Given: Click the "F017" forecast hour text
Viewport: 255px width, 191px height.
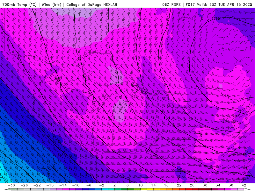Looking at the screenshot, I should (x=190, y=4).
